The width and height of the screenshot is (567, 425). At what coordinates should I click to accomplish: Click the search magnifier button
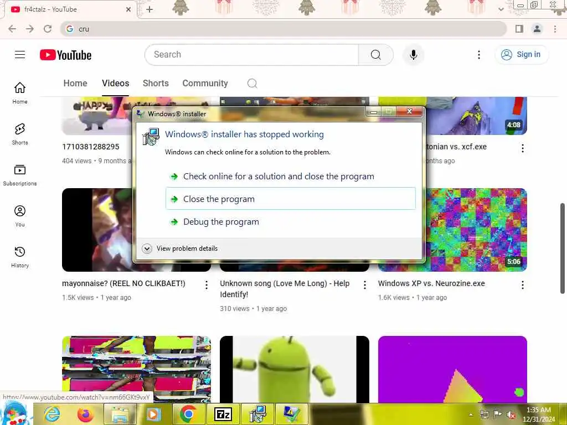pyautogui.click(x=376, y=55)
